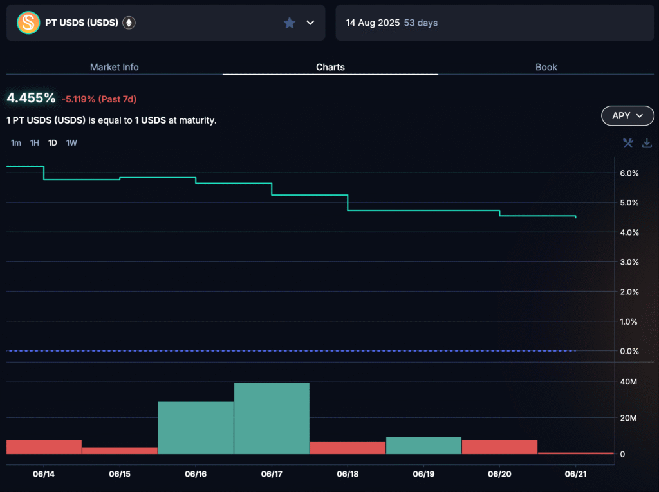Select the Charts tab
The width and height of the screenshot is (659, 492).
coord(330,67)
